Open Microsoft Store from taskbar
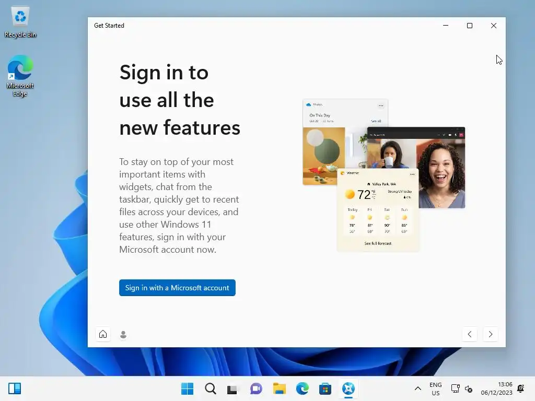This screenshot has height=401, width=535. [x=325, y=388]
